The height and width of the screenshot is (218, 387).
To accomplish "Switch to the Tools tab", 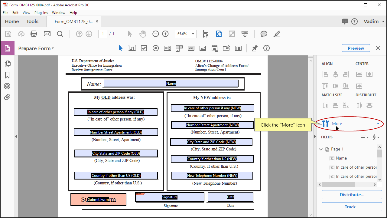I will point(32,21).
